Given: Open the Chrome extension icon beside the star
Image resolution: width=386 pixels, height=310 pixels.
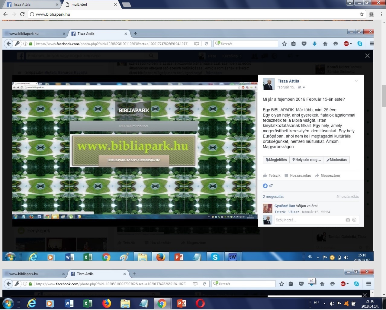Looking at the screenshot, I should pos(372,14).
